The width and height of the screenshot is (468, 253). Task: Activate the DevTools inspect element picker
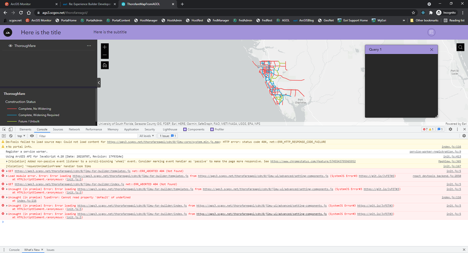tap(4, 130)
